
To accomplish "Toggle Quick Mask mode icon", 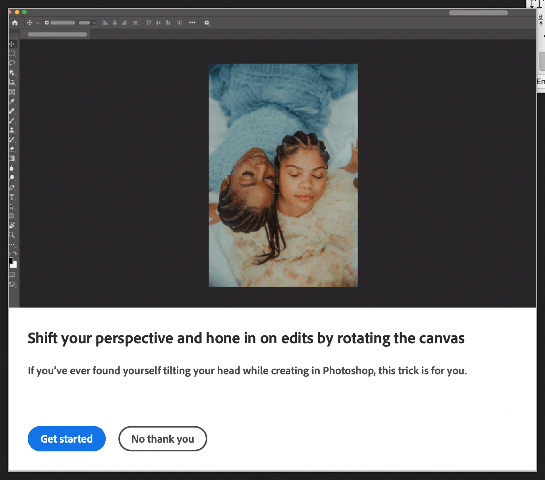I will [12, 275].
